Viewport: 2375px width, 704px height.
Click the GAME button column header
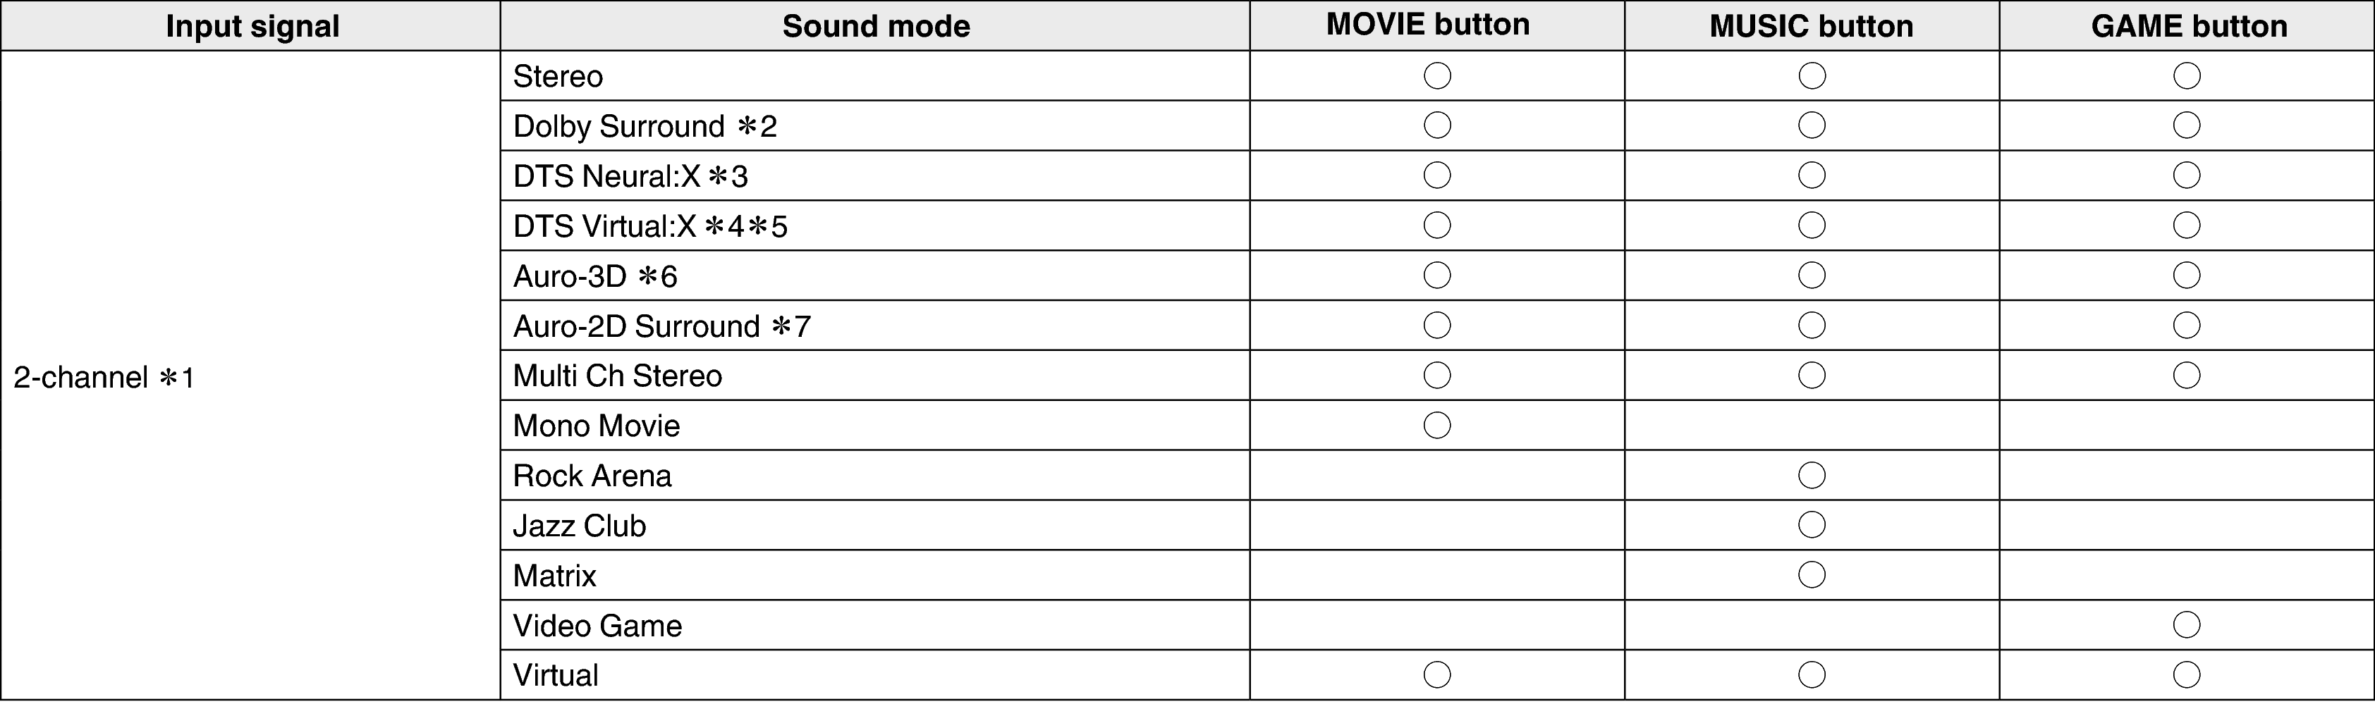(2188, 26)
